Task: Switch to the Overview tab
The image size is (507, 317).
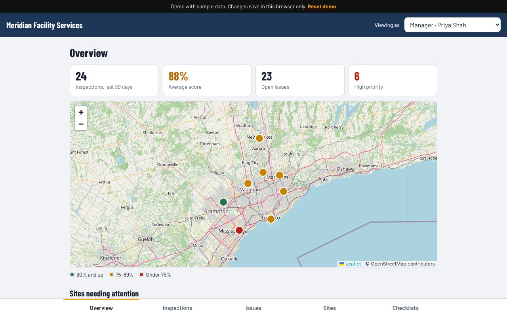Action: pyautogui.click(x=101, y=308)
